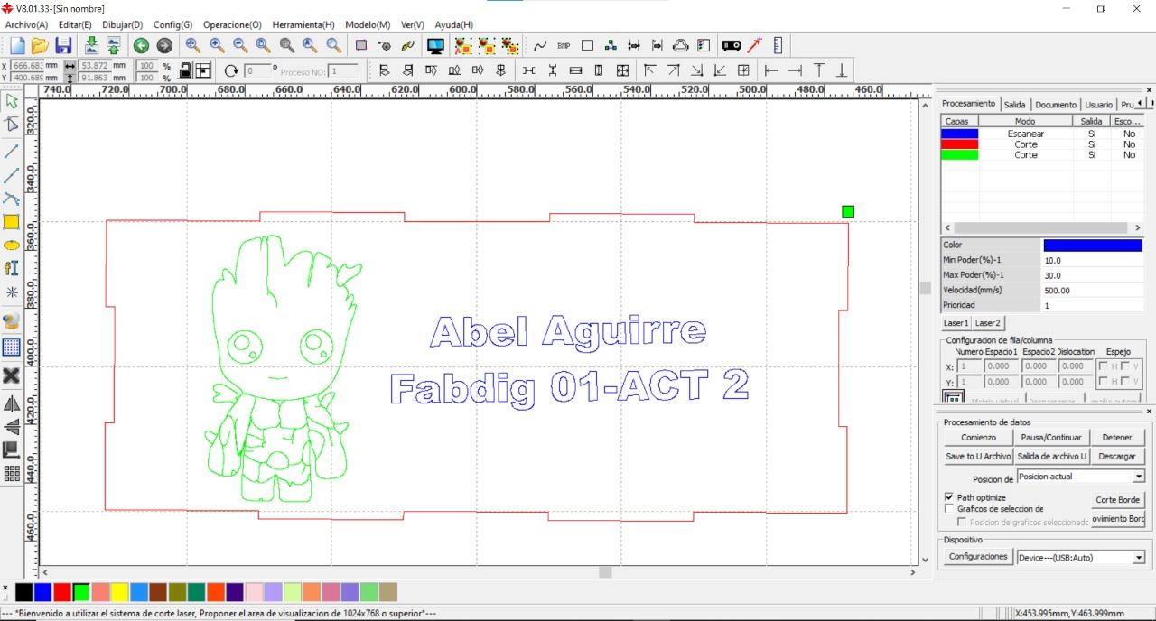Click Salida de archivo U button
This screenshot has height=621, width=1156.
(x=1051, y=457)
